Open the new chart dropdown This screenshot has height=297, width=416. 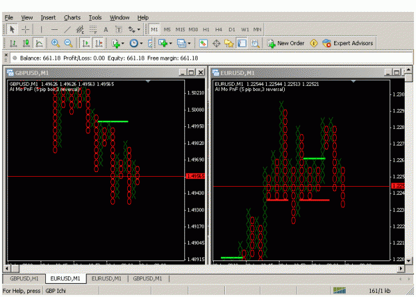[165, 43]
